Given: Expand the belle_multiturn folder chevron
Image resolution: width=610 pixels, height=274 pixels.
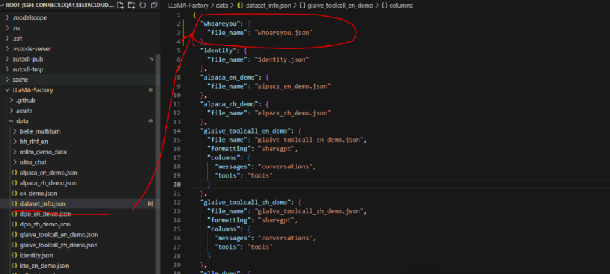Looking at the screenshot, I should 15,131.
